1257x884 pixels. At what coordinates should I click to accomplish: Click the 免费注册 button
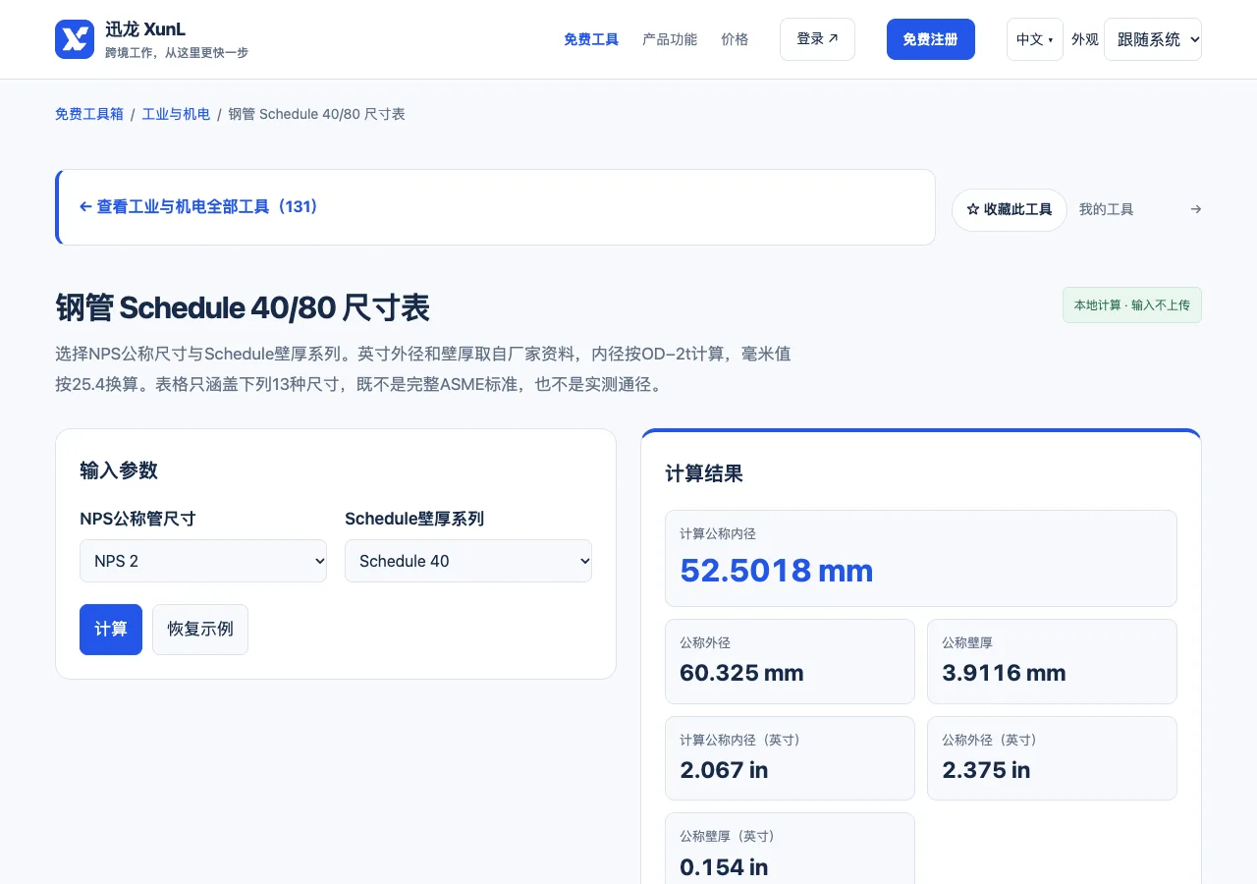pyautogui.click(x=931, y=39)
